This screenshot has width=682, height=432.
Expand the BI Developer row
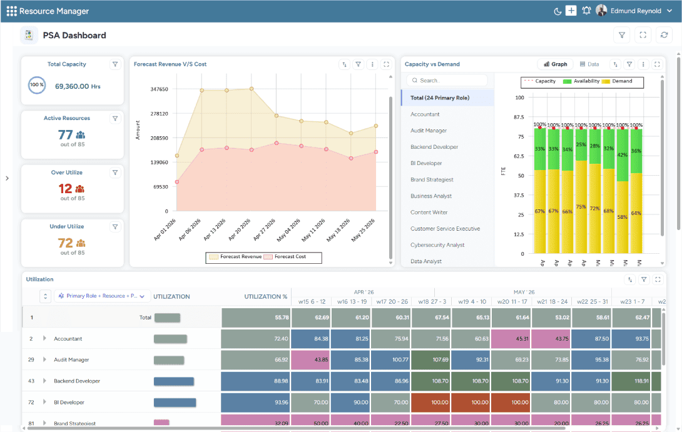44,402
